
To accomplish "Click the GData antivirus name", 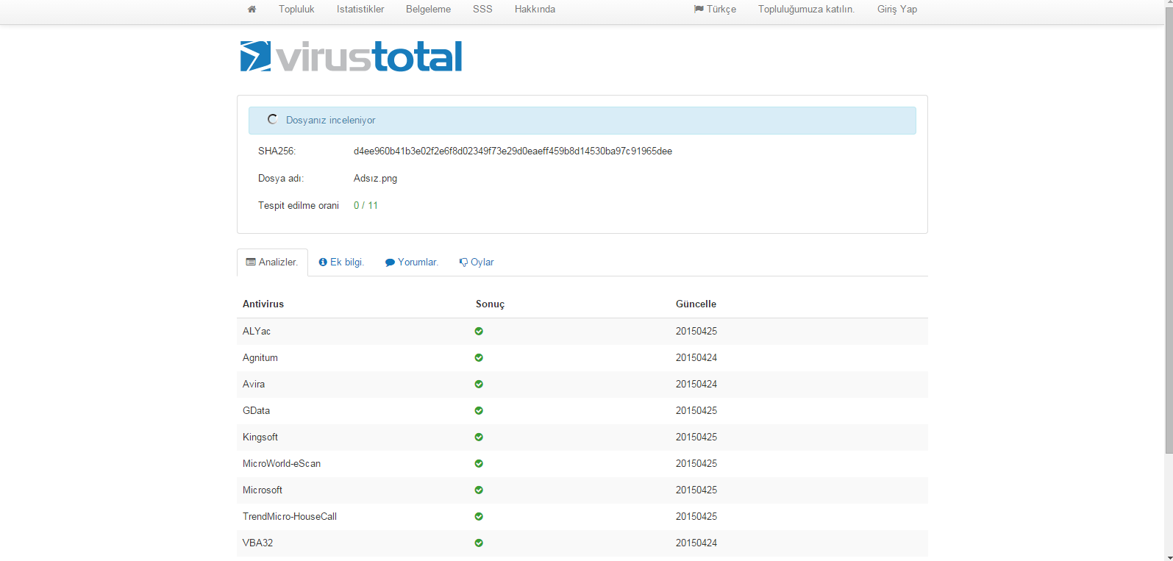I will (256, 411).
